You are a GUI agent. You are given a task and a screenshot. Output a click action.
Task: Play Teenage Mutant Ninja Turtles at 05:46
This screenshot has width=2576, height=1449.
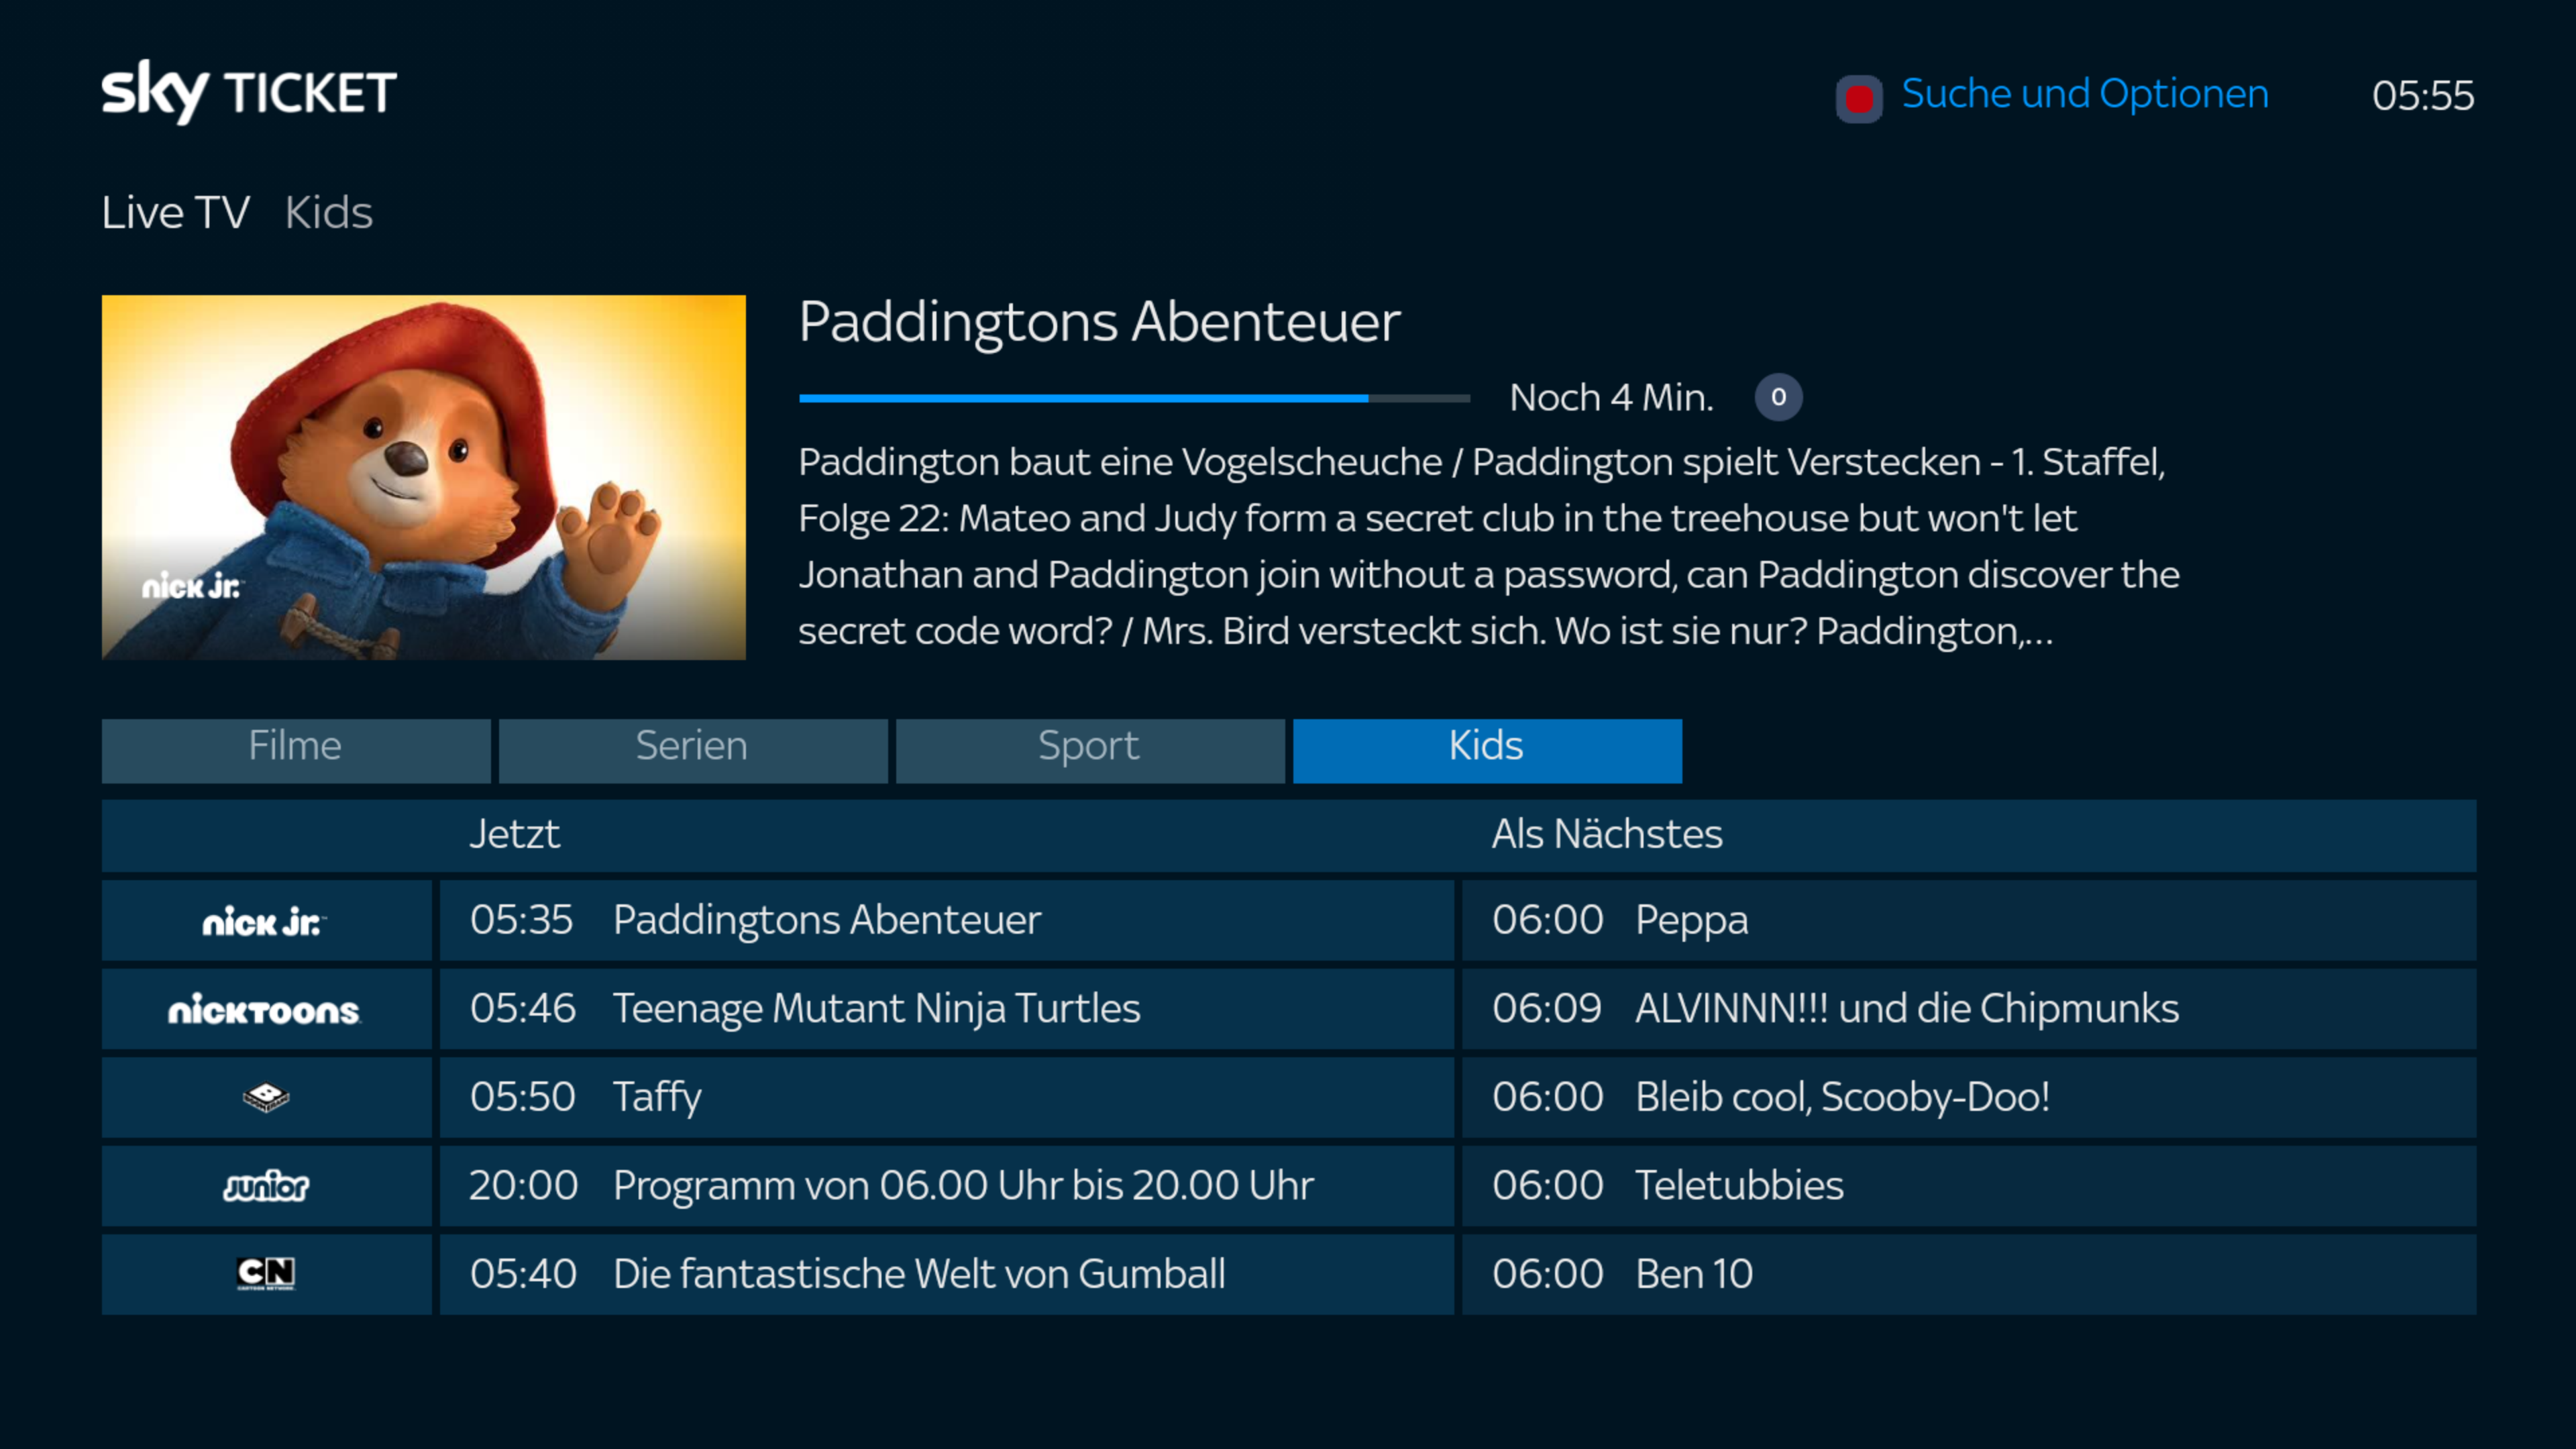click(x=947, y=1009)
